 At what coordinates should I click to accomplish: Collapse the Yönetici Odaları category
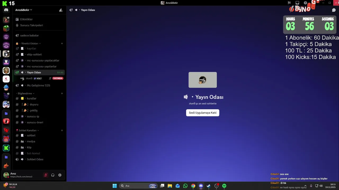click(x=29, y=43)
